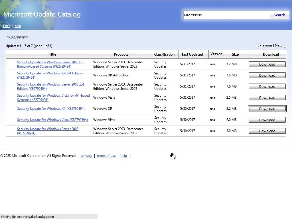Sort by Size column header
Image resolution: width=292 pixels, height=219 pixels.
click(x=235, y=54)
